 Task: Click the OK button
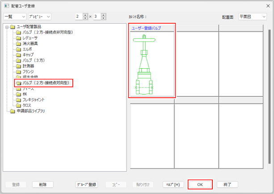click(200, 184)
